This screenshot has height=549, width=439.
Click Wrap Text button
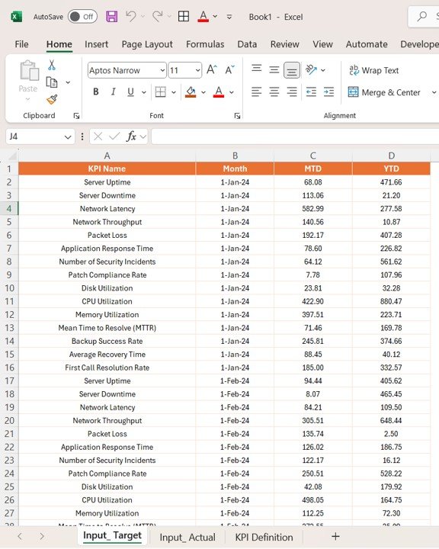coord(374,70)
